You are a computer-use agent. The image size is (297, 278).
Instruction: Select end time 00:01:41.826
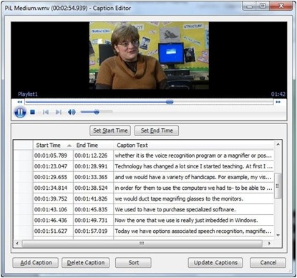coord(94,198)
